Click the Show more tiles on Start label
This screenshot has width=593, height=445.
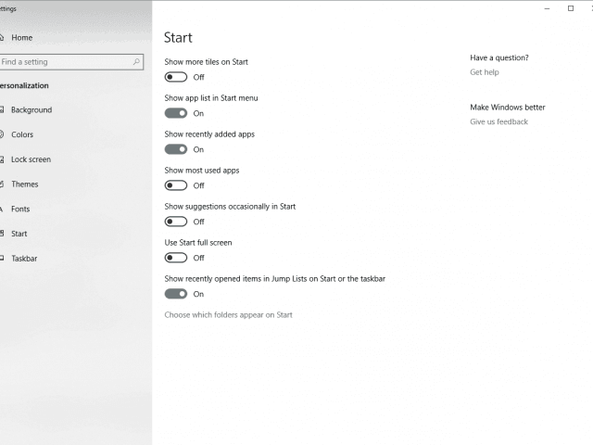click(206, 62)
